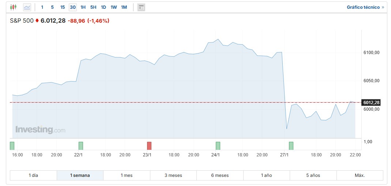Click the red event marker at 23/1
The image size is (391, 186).
point(149,145)
